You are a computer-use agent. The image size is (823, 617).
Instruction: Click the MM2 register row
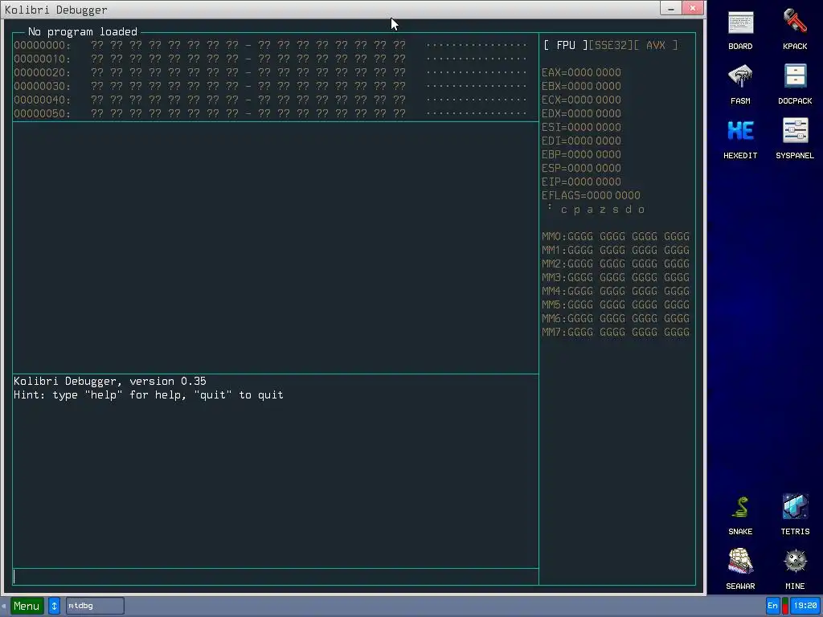point(616,264)
